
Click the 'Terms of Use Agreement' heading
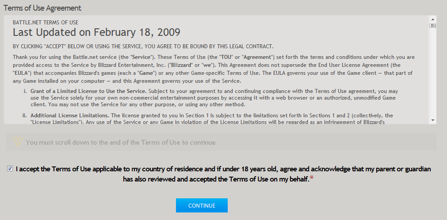coord(42,8)
